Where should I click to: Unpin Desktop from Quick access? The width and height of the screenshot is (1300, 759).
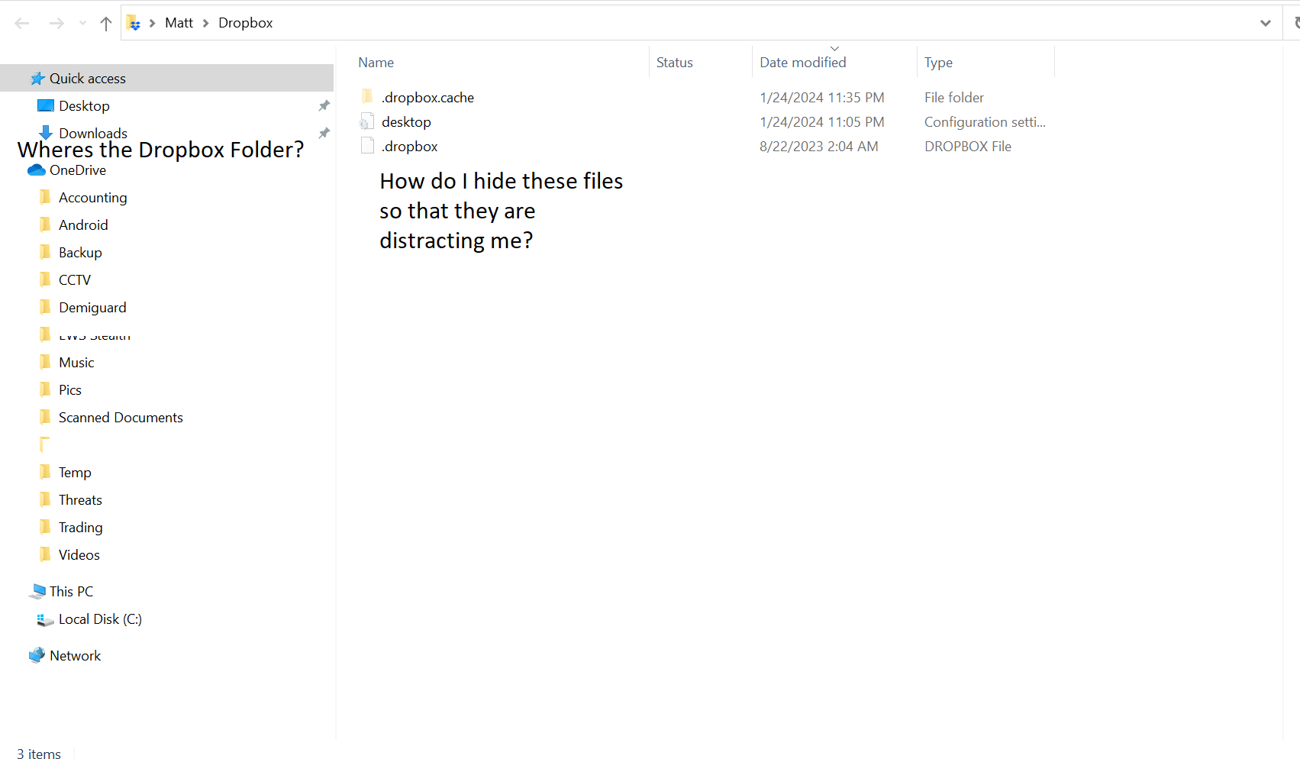(324, 105)
